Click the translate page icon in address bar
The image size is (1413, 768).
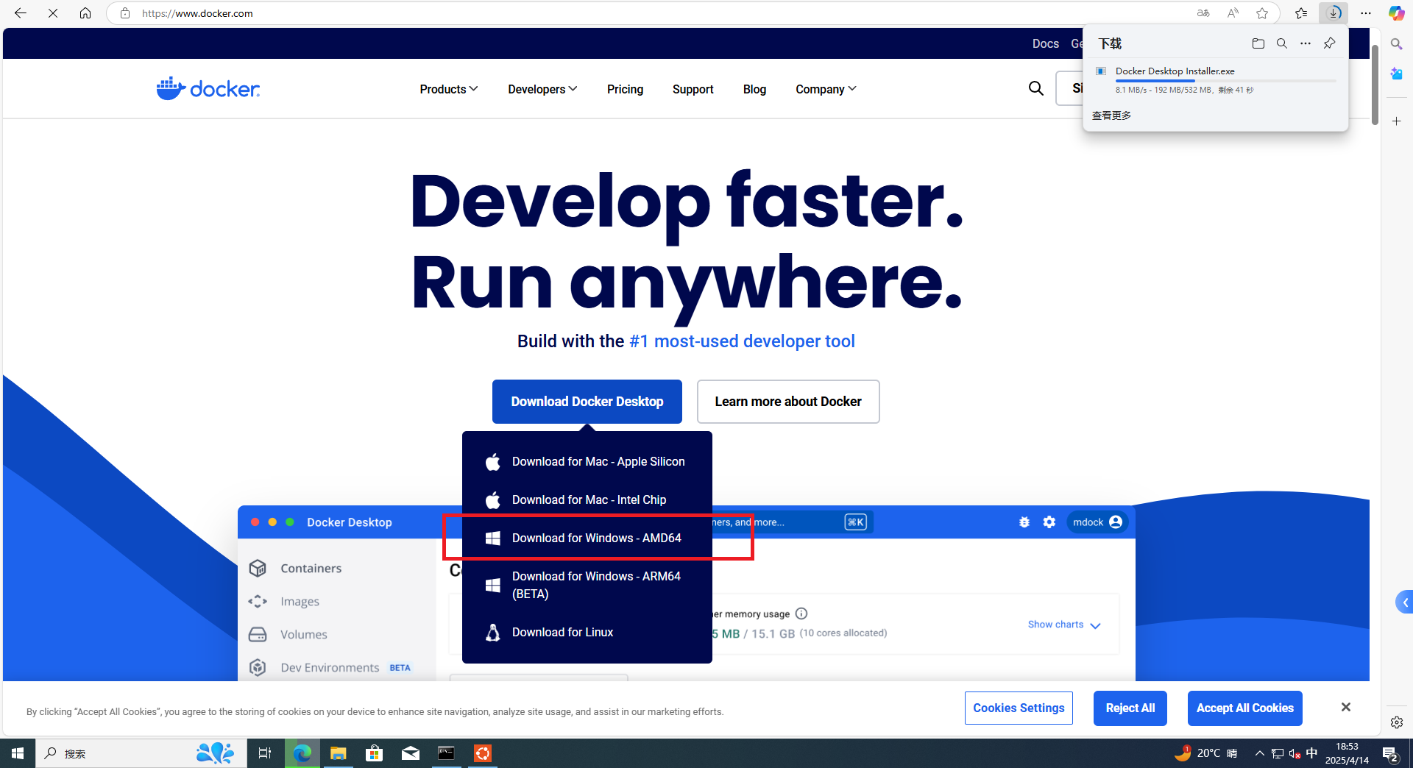coord(1203,13)
